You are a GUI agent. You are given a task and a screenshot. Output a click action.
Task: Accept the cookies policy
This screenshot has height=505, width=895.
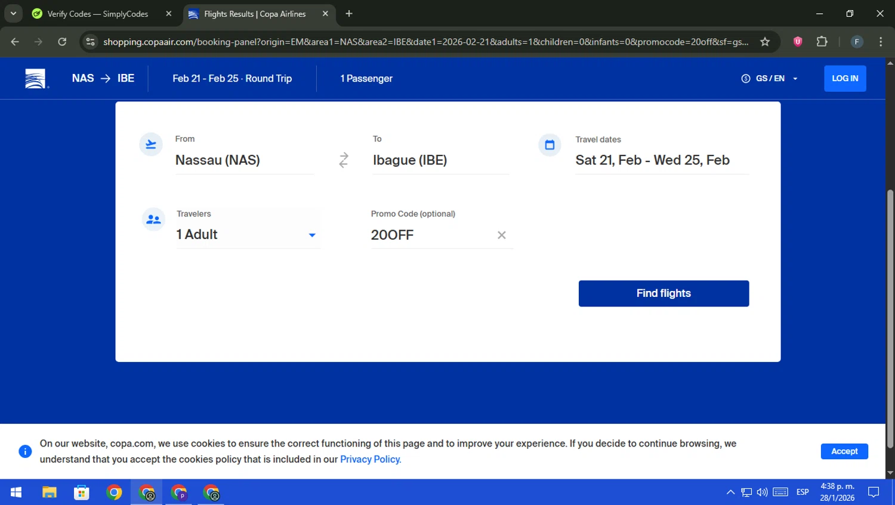coord(844,451)
